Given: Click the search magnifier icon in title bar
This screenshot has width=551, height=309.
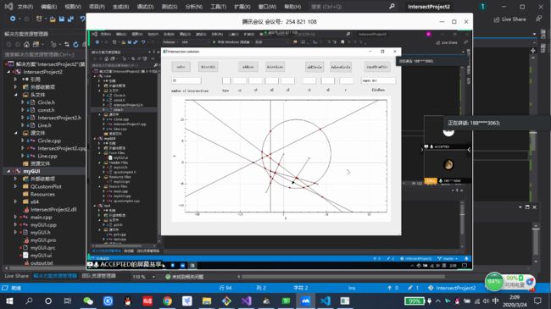Looking at the screenshot, I should (x=392, y=6).
